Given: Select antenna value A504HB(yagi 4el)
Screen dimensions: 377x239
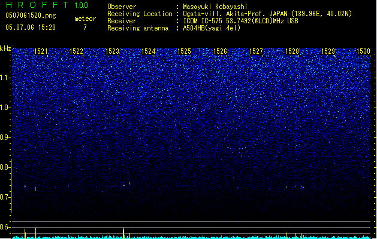Looking at the screenshot, I should pyautogui.click(x=212, y=28).
